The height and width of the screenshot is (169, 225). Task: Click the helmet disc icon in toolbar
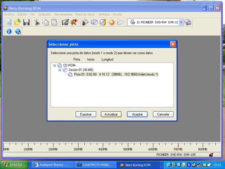(85, 22)
